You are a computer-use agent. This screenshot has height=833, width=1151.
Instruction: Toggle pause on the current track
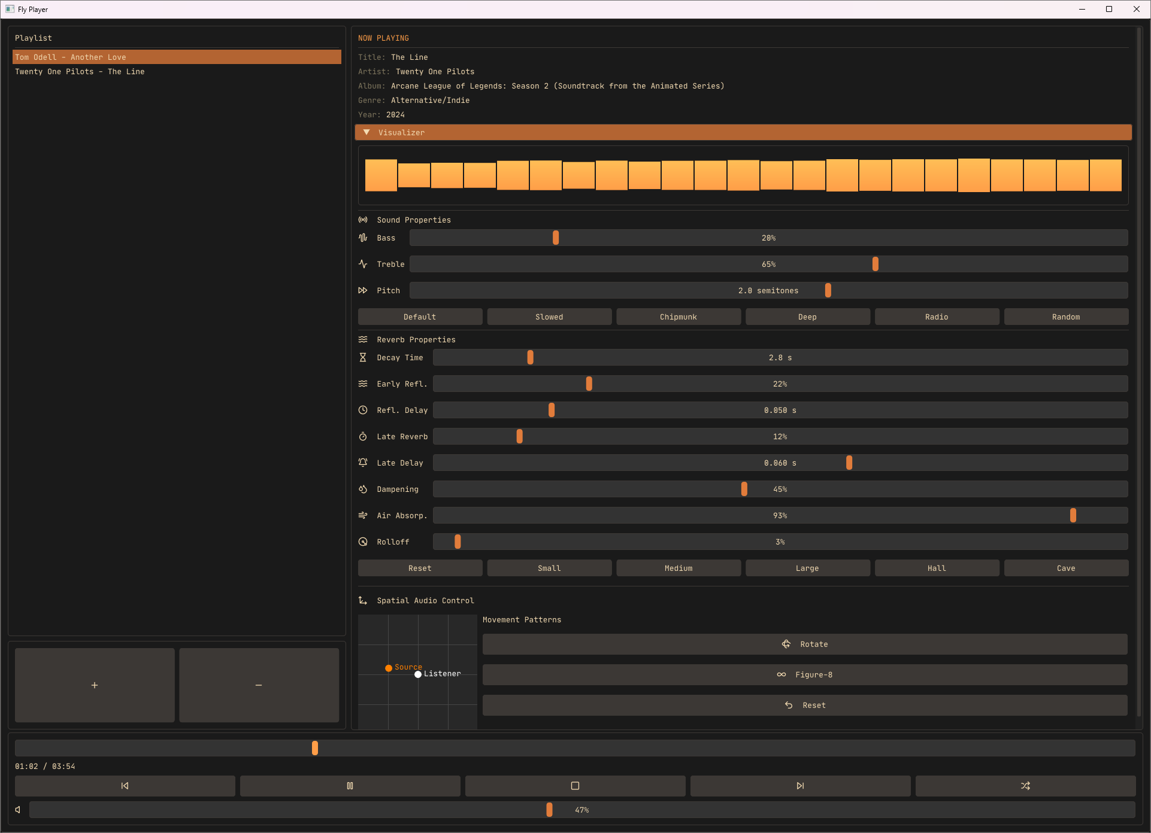click(350, 786)
